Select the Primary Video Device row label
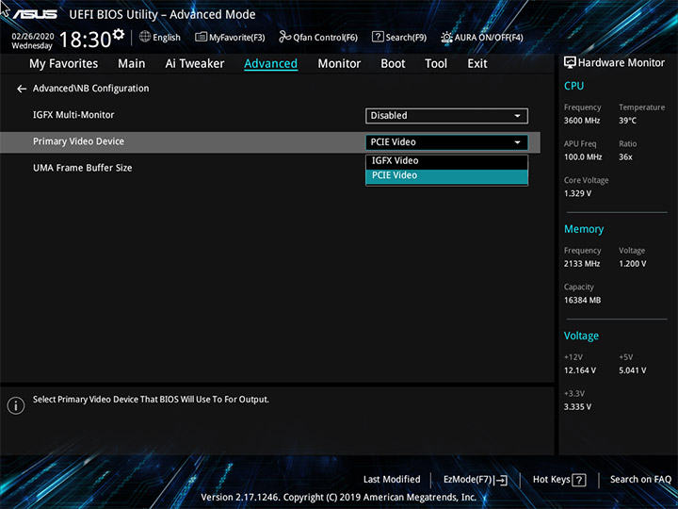Image resolution: width=678 pixels, height=509 pixels. (78, 141)
